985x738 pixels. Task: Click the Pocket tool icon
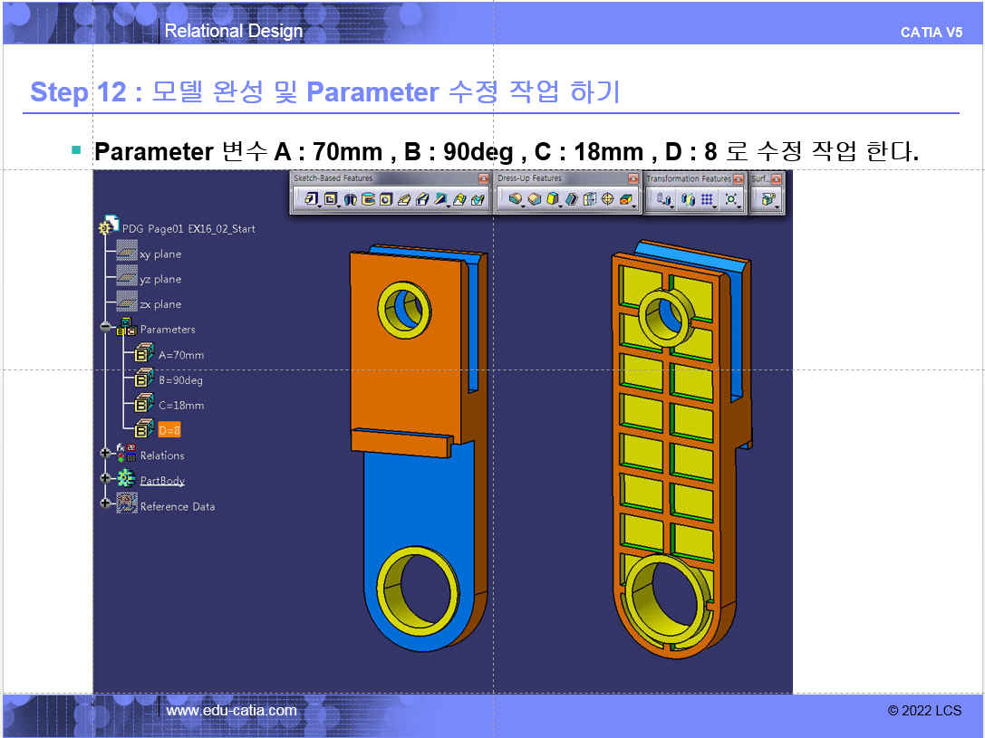330,199
